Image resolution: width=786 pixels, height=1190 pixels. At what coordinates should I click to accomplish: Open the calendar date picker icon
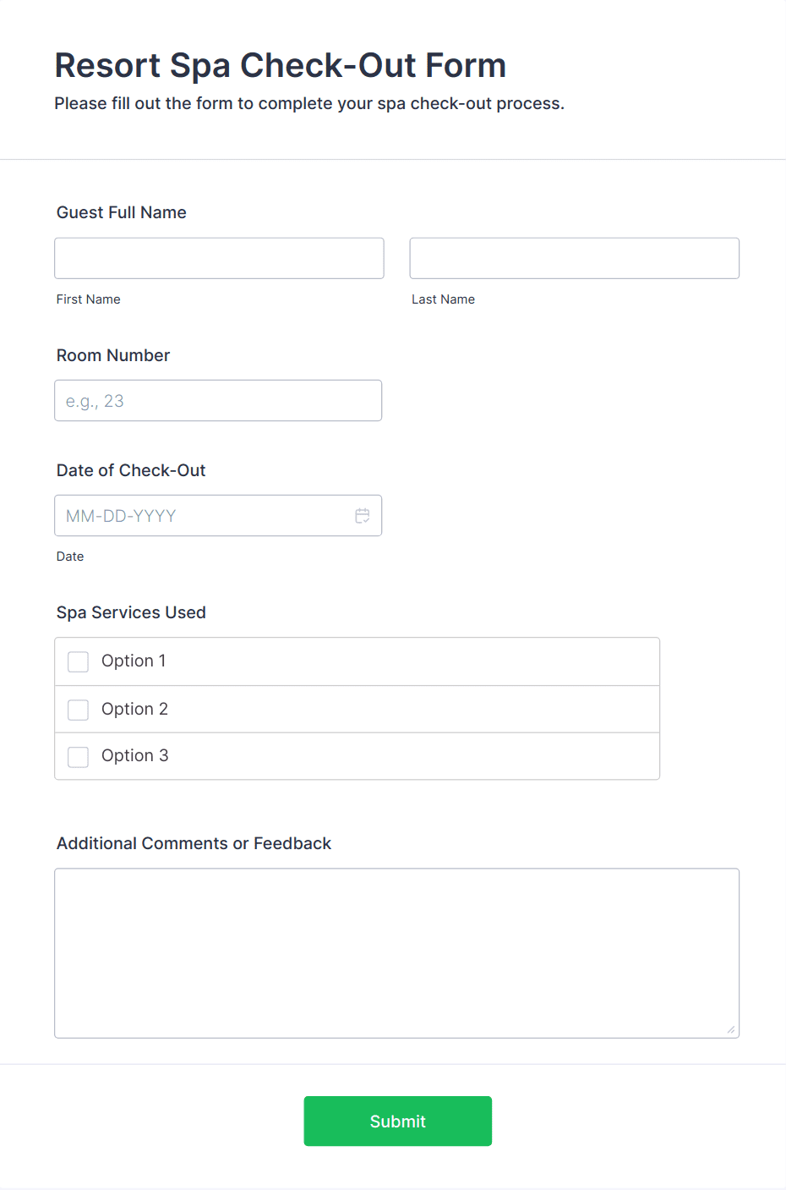pyautogui.click(x=363, y=516)
